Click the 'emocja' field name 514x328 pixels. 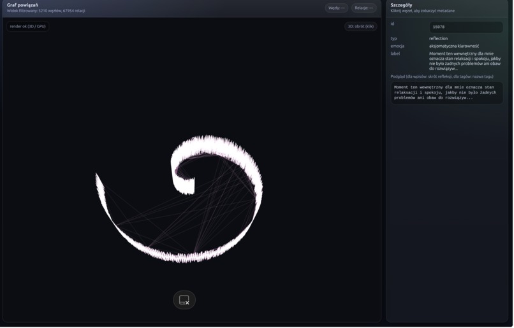point(397,46)
